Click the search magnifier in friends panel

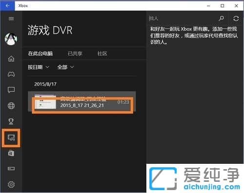point(221,18)
